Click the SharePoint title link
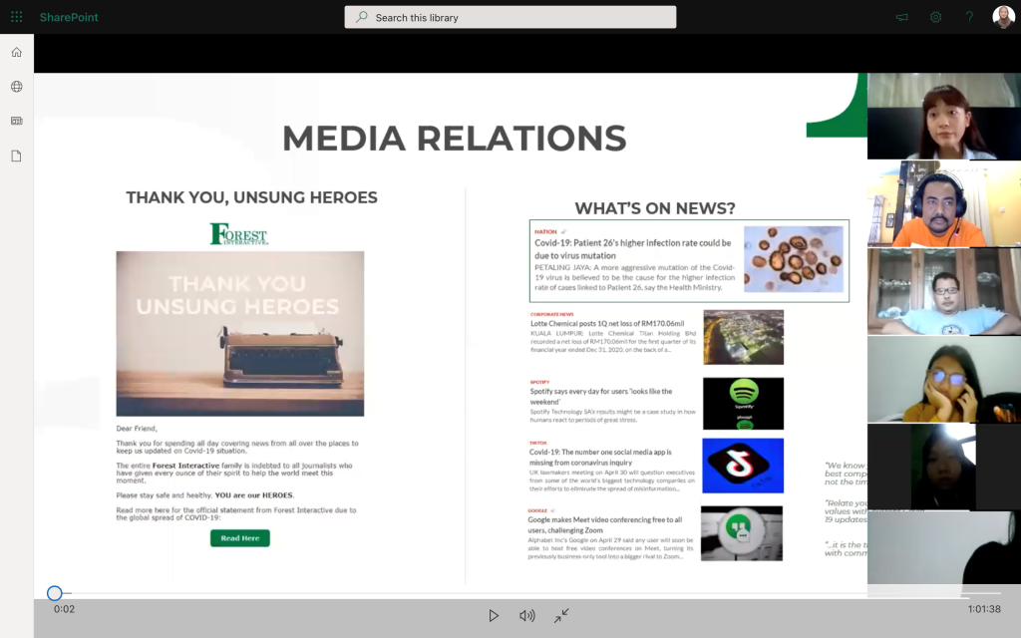 pyautogui.click(x=69, y=18)
